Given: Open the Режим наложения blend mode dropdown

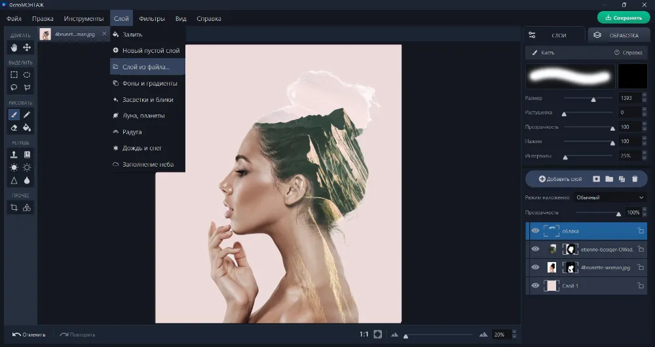Looking at the screenshot, I should [x=610, y=197].
